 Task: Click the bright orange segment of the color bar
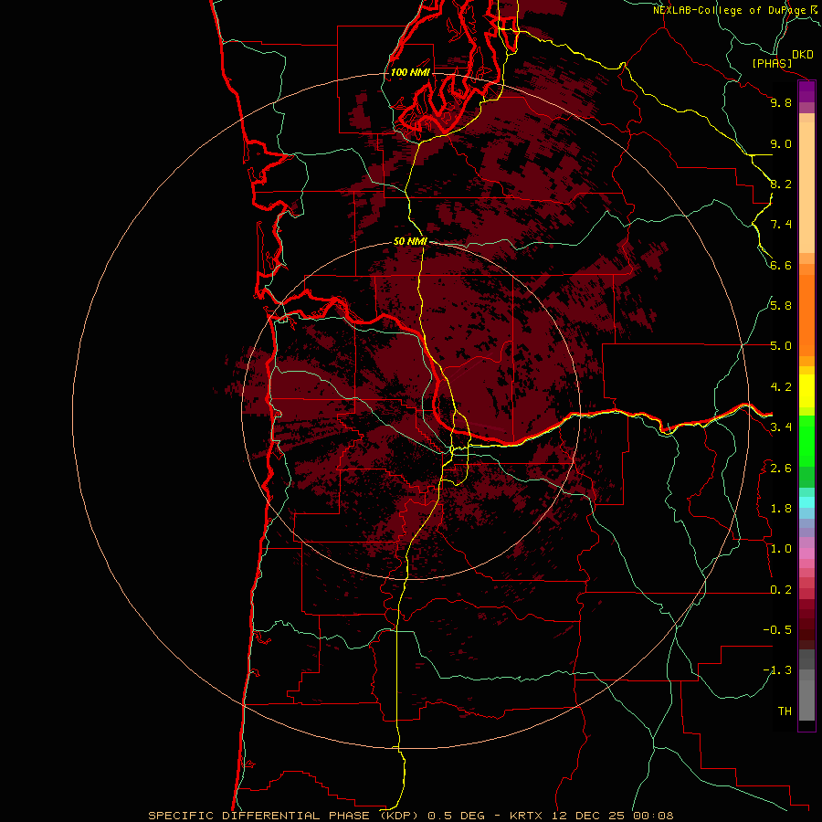click(806, 316)
